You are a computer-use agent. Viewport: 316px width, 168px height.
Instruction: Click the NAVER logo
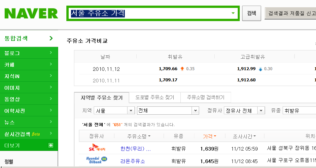click(x=31, y=14)
